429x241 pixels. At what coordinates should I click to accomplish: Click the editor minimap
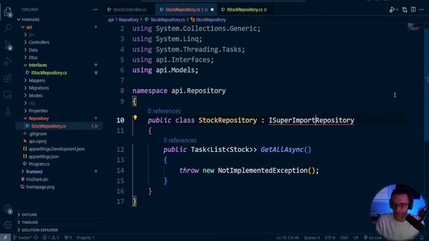[414, 27]
